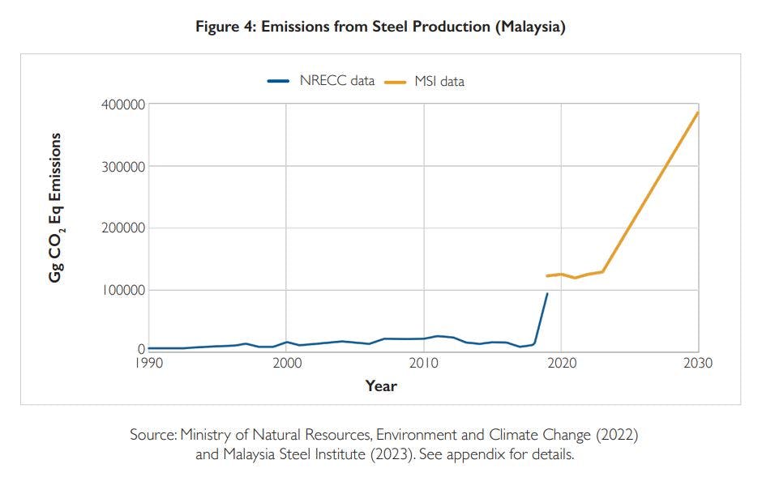
Task: Click the sharp upward spike near 2019
Action: click(542, 320)
